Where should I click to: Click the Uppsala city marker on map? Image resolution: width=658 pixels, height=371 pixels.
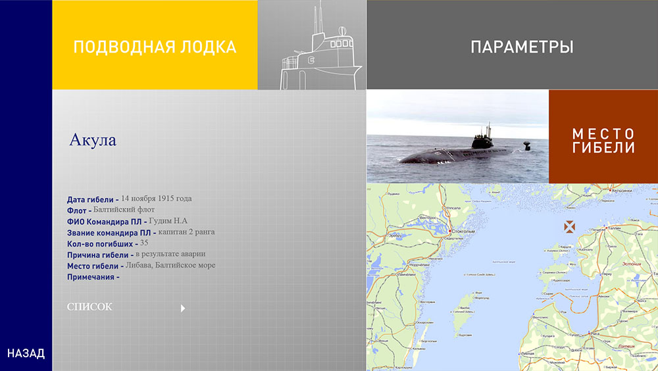tap(445, 208)
